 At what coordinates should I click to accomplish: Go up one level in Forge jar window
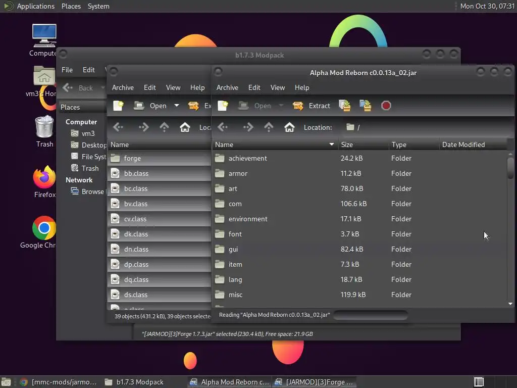[164, 127]
